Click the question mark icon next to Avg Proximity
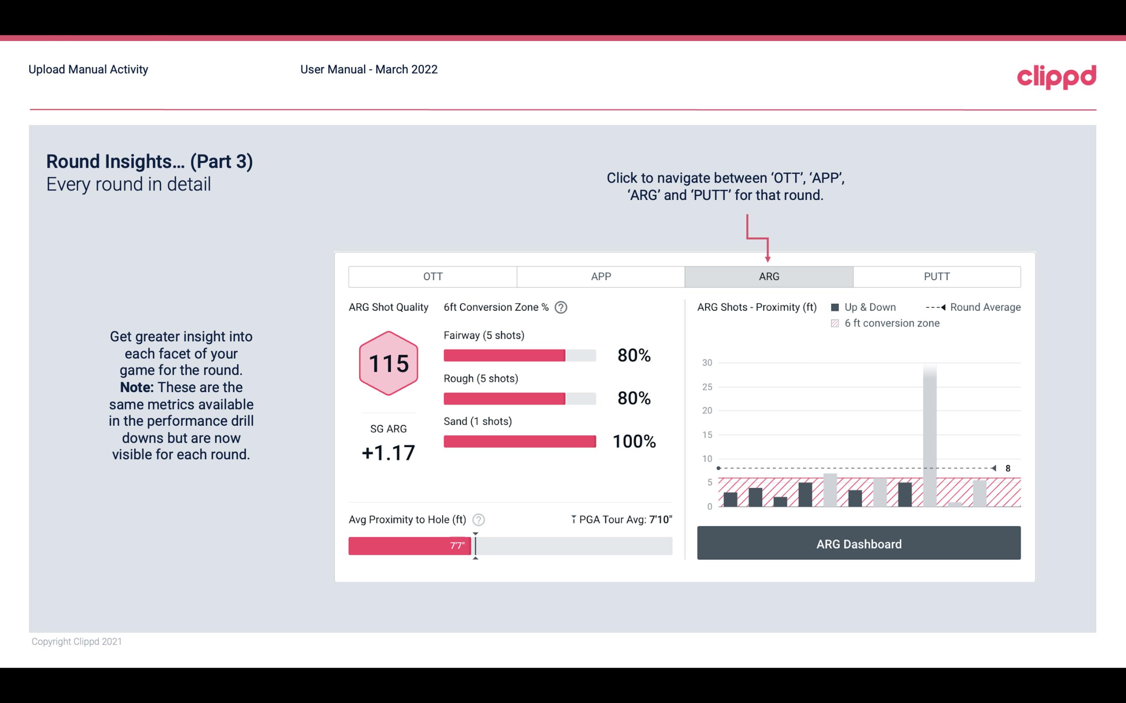 tap(478, 519)
